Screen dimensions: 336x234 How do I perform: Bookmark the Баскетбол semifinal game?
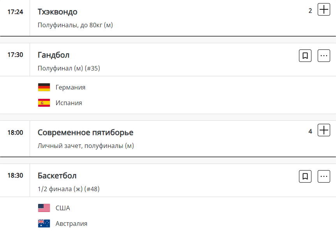pos(305,177)
